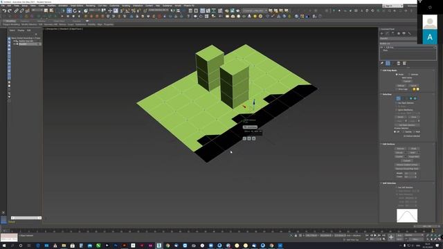
Task: Choose Element sub-object selection level
Action: [415, 98]
